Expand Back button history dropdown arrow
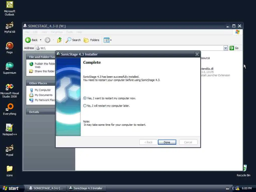Viewport: 256px width, 192px height. 41,40
